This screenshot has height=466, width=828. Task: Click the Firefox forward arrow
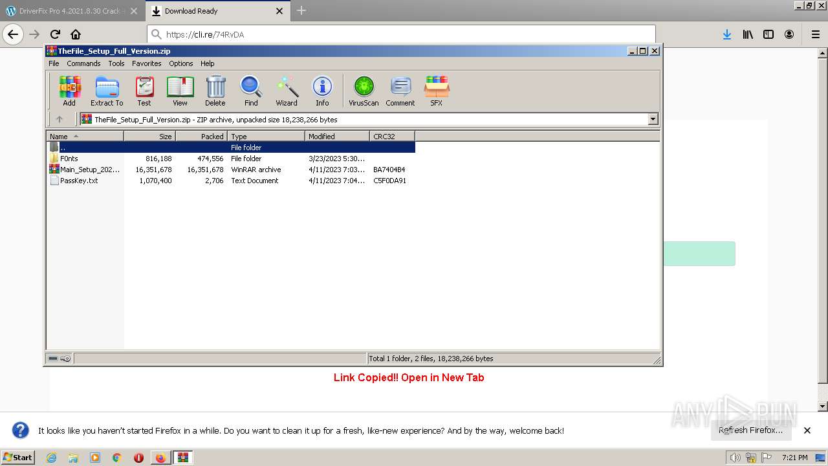tap(34, 34)
